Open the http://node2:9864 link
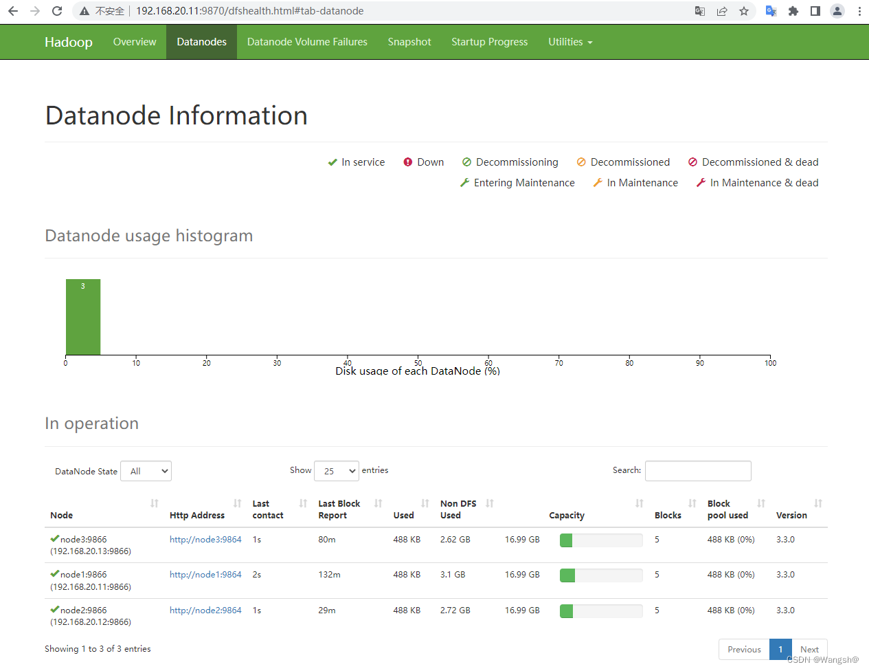869x671 pixels. click(205, 610)
